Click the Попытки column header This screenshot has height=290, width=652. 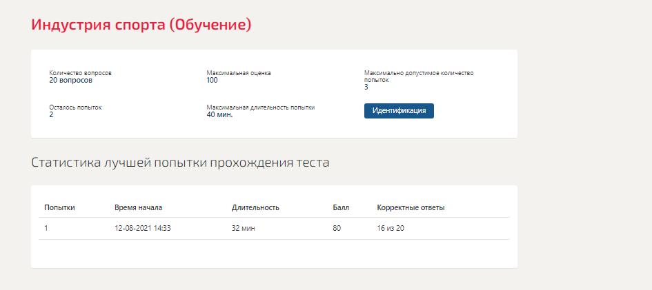(x=59, y=207)
